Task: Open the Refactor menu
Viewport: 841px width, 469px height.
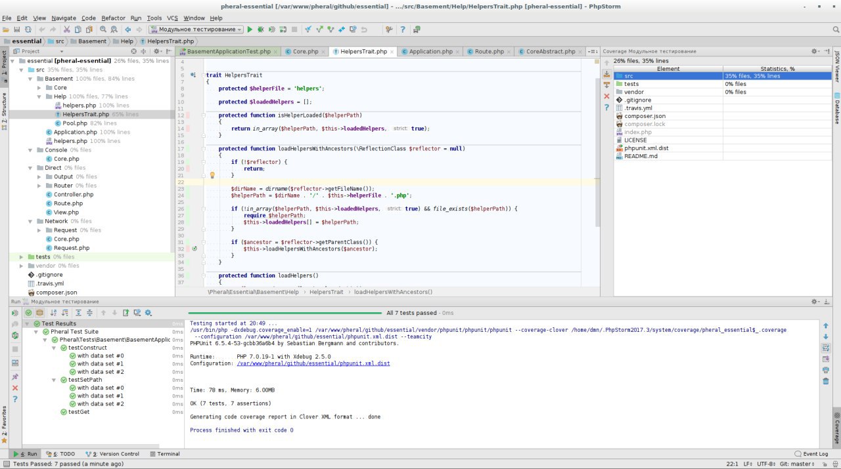Action: tap(113, 18)
